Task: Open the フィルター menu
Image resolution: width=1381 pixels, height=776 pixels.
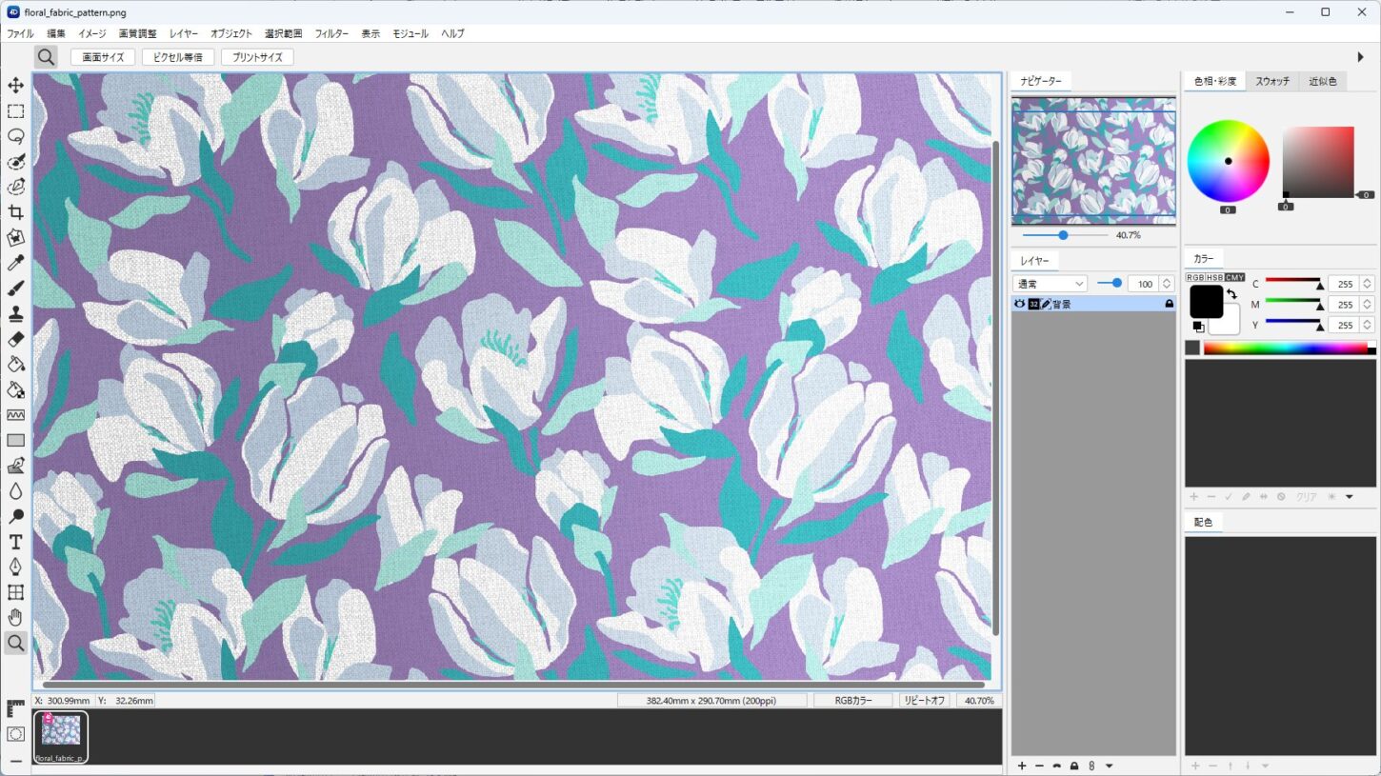Action: coord(331,33)
